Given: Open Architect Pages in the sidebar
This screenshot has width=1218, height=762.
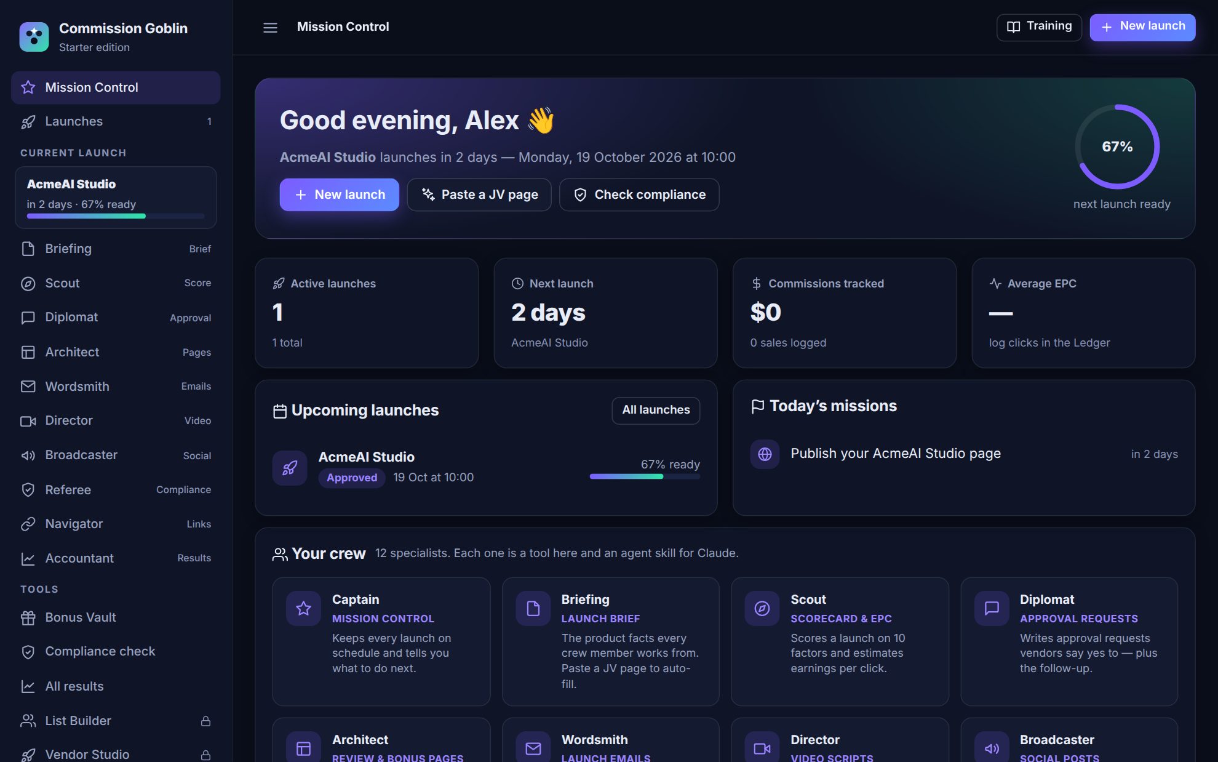Looking at the screenshot, I should [x=116, y=352].
